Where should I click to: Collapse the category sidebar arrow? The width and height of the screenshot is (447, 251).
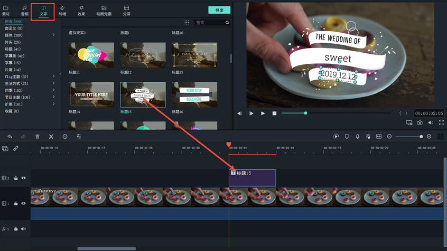[x=60, y=74]
